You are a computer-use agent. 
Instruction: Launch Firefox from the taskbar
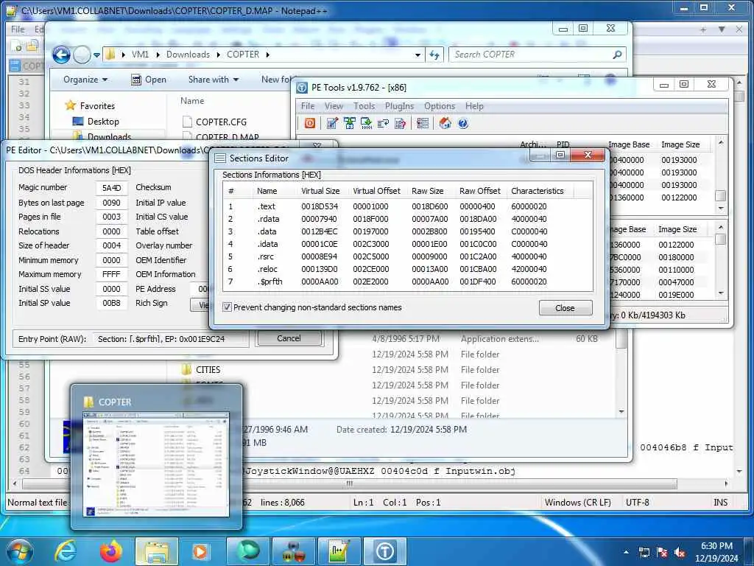[111, 551]
